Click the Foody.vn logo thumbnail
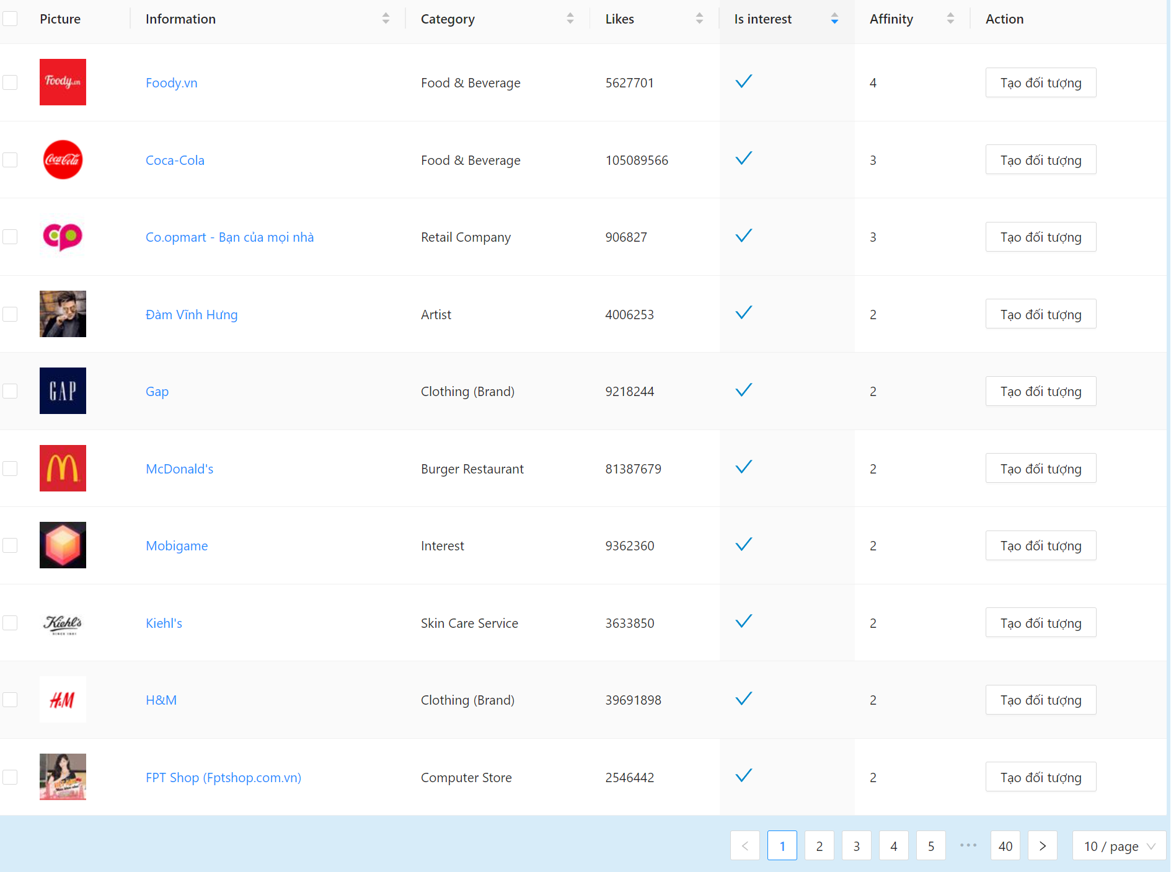 coord(63,82)
